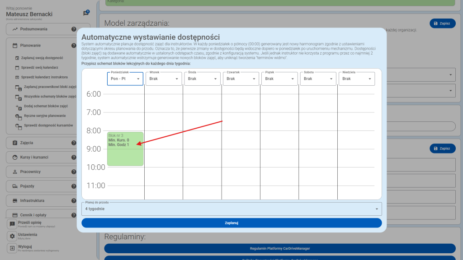463x260 pixels.
Task: Click help icon beside Pracownicy
Action: pyautogui.click(x=74, y=172)
